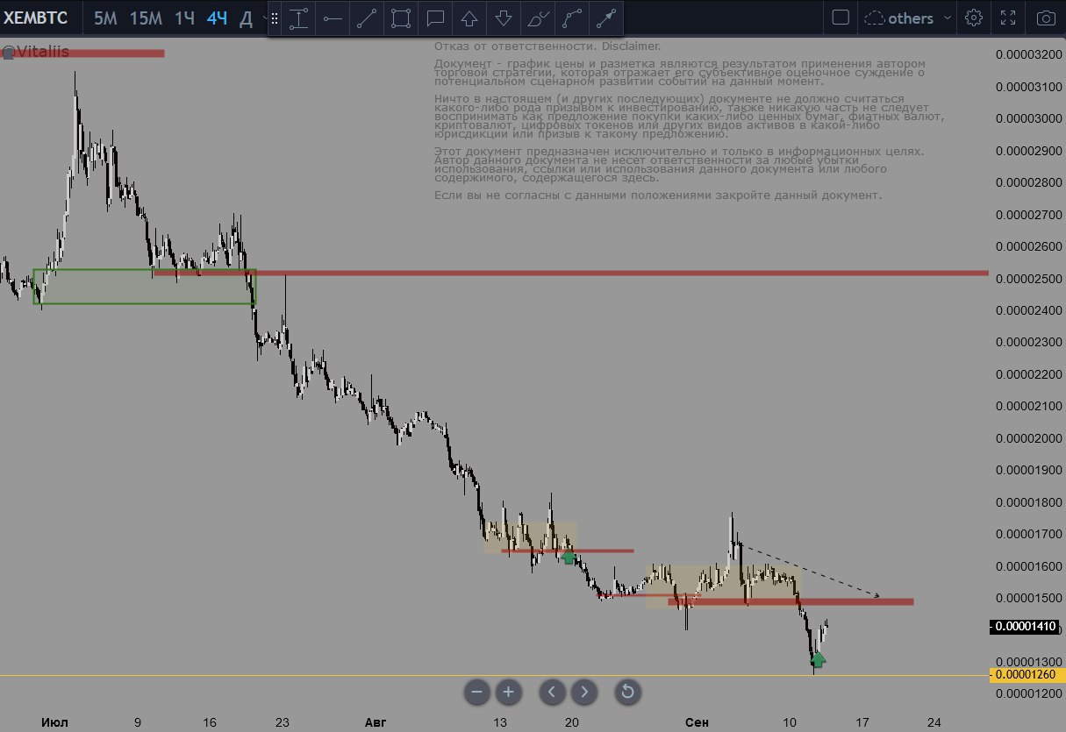Click the 'Авг' date axis label
The width and height of the screenshot is (1066, 732).
375,722
